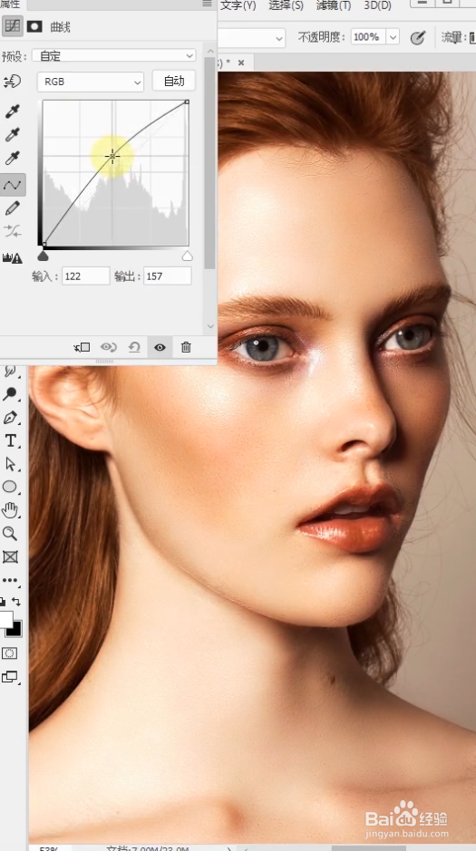This screenshot has width=476, height=851.
Task: Change the screen mode
Action: click(10, 677)
